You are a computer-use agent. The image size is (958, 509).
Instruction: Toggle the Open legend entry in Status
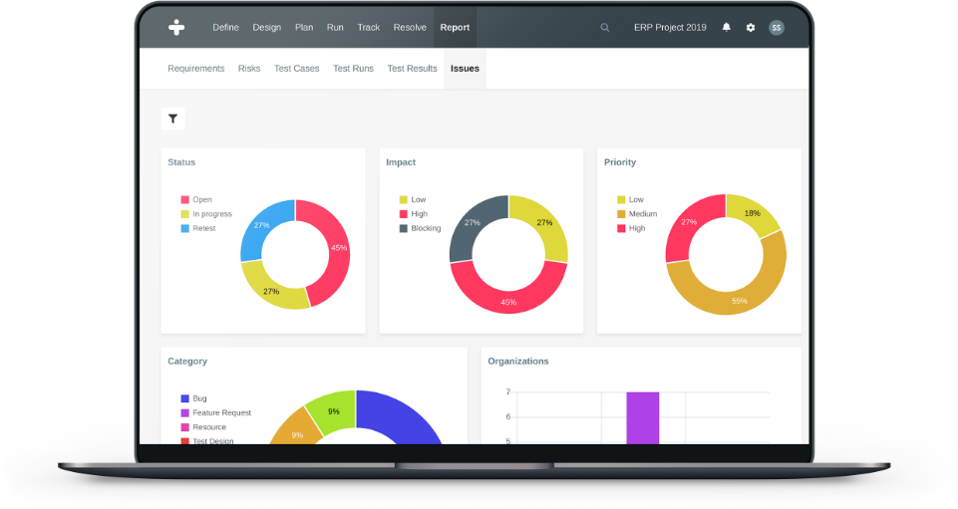click(x=201, y=199)
